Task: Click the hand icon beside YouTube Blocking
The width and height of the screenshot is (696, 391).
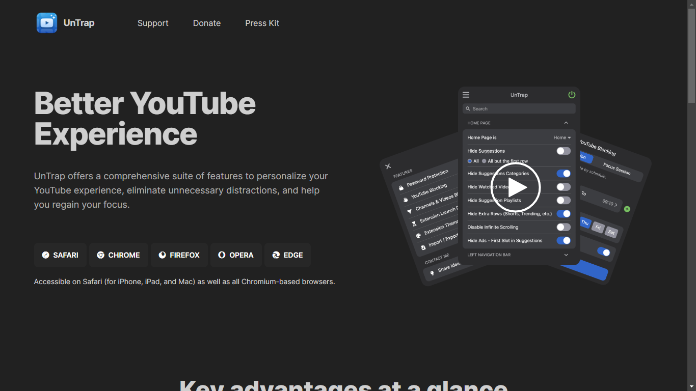Action: coord(406,200)
